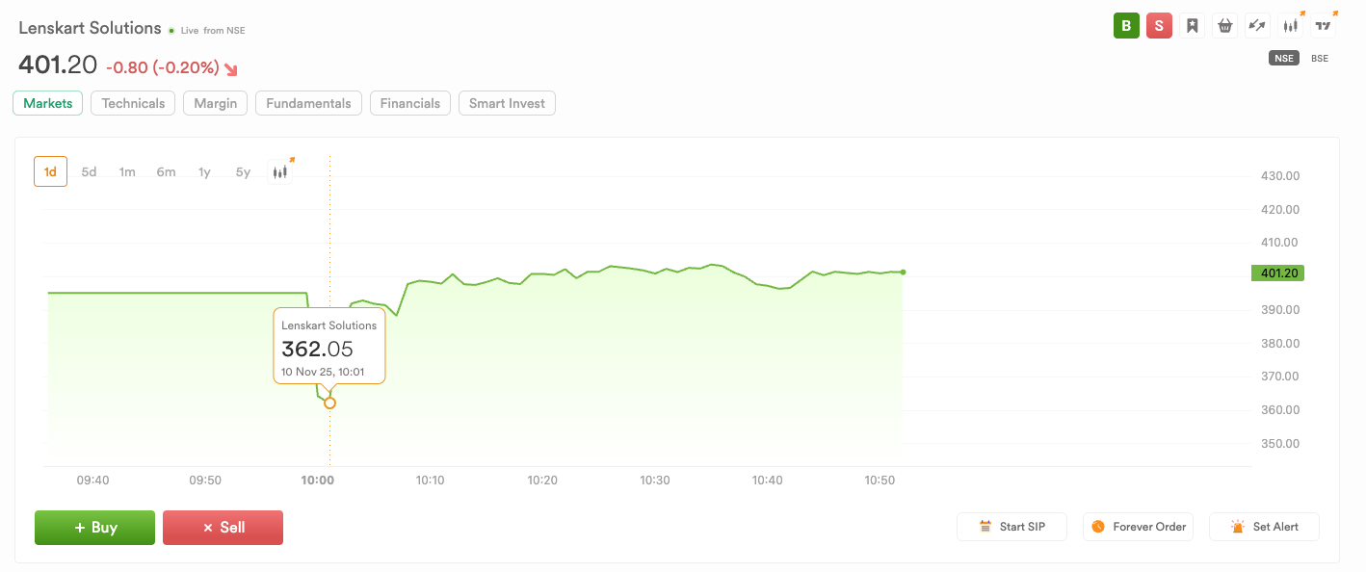This screenshot has height=572, width=1366.
Task: Click the red S quick-sell icon
Action: point(1159,26)
